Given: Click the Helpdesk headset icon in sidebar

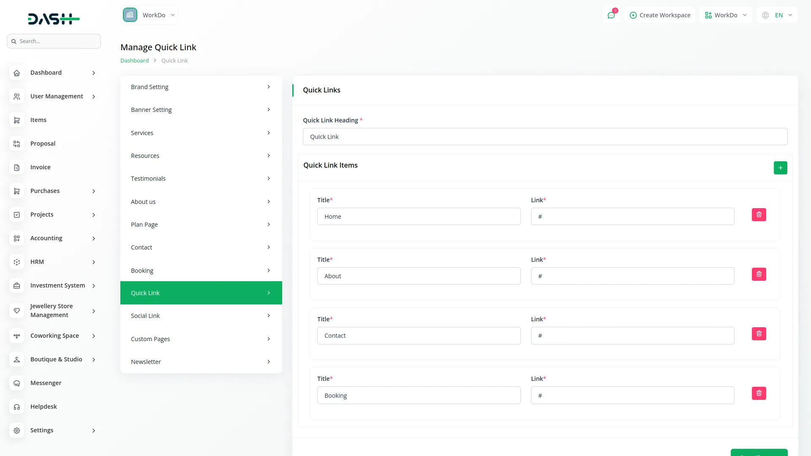Looking at the screenshot, I should [x=17, y=407].
